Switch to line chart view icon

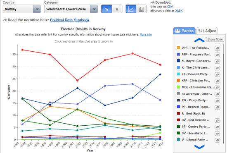[x=131, y=9]
